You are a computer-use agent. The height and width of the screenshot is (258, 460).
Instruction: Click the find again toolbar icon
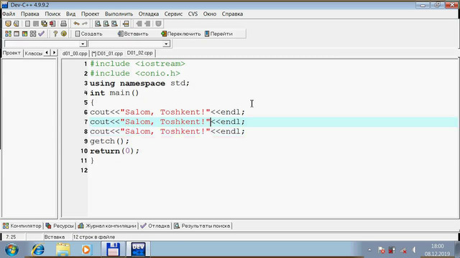tap(114, 24)
